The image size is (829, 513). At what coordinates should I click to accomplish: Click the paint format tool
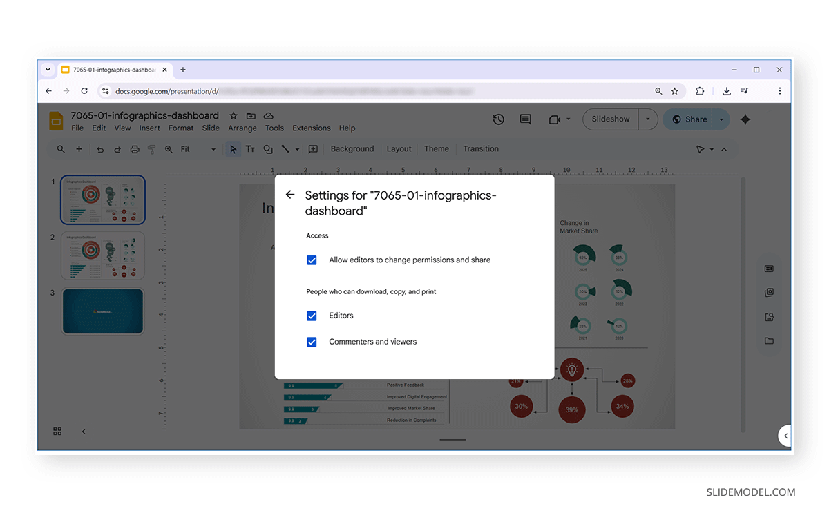click(151, 148)
